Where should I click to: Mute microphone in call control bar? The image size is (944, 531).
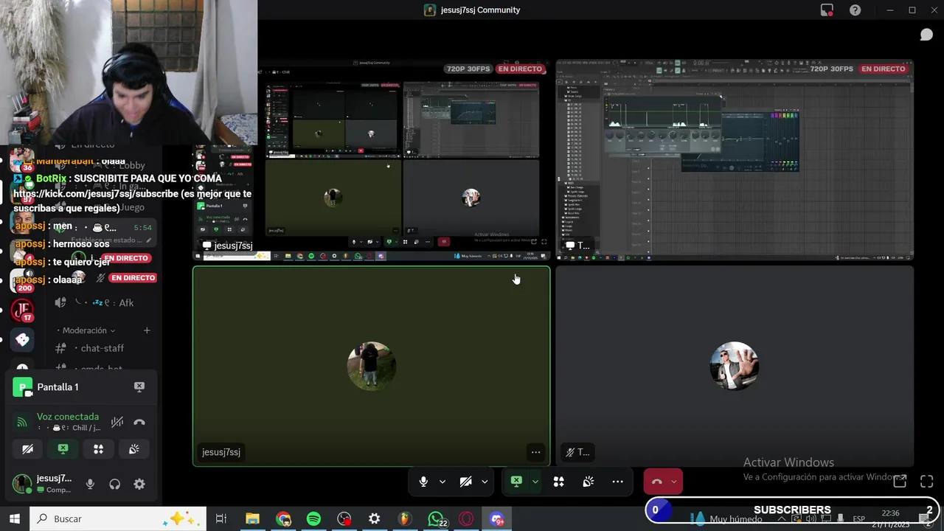click(x=423, y=482)
